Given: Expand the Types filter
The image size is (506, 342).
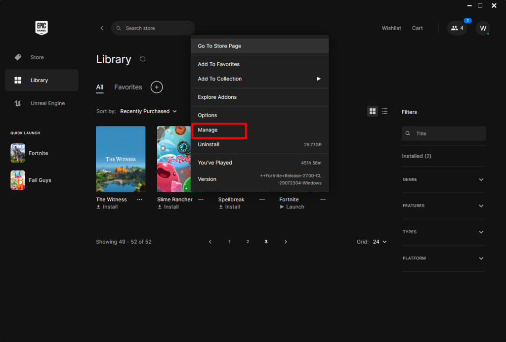Looking at the screenshot, I should pyautogui.click(x=444, y=232).
